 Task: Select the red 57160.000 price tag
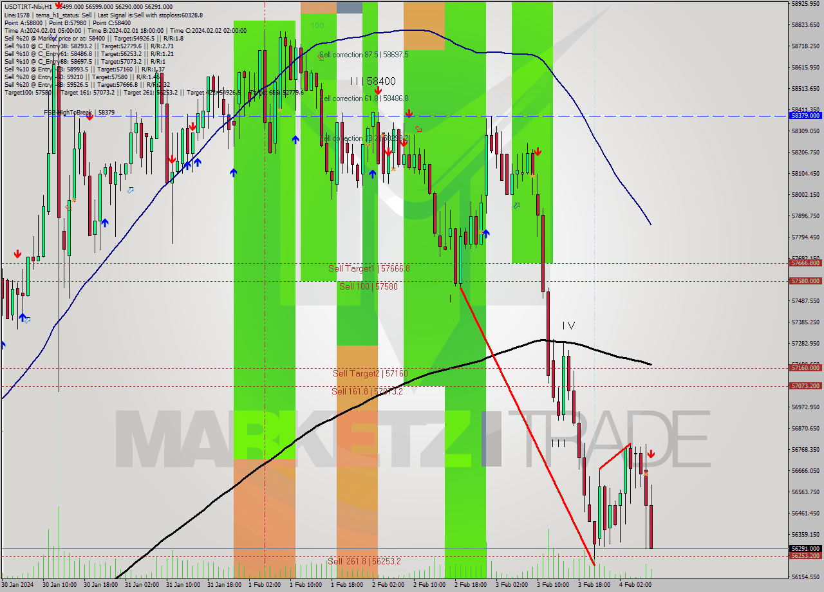click(x=805, y=367)
